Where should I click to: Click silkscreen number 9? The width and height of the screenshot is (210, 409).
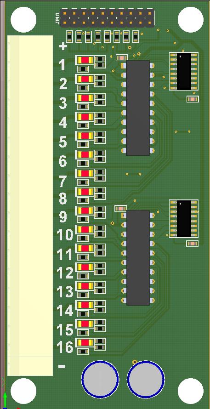point(62,216)
